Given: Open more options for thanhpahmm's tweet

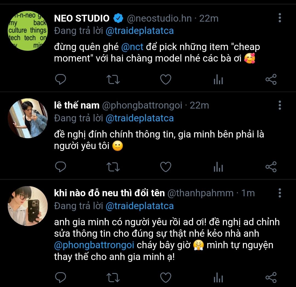Looking at the screenshot, I should click(280, 193).
